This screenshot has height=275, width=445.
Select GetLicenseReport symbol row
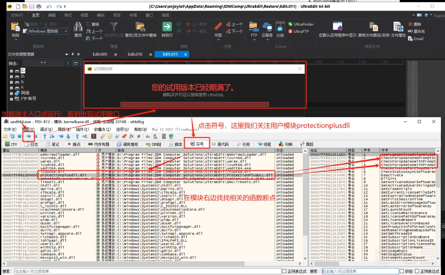click(x=373, y=220)
